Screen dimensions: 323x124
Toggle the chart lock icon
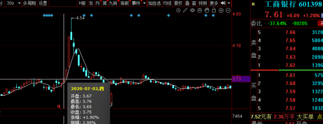click(x=214, y=10)
